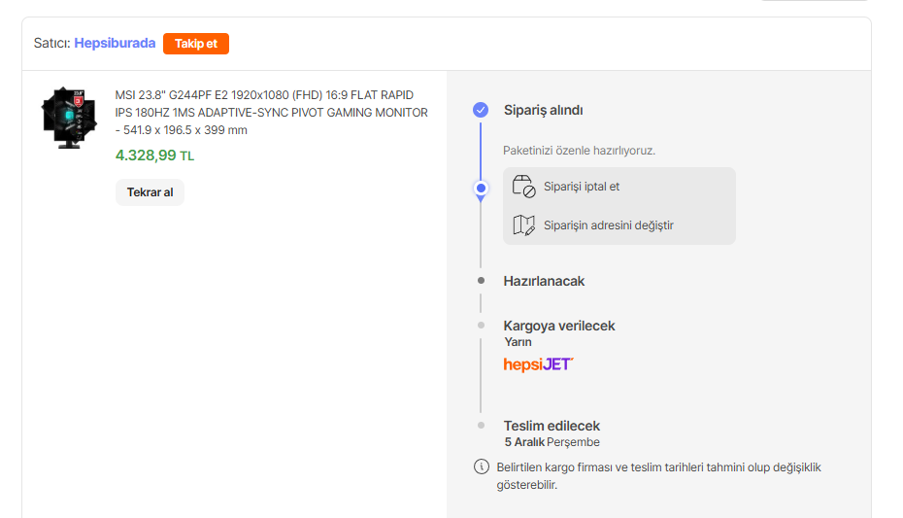
Task: Click the Kargoya verilecek status label
Action: (558, 326)
